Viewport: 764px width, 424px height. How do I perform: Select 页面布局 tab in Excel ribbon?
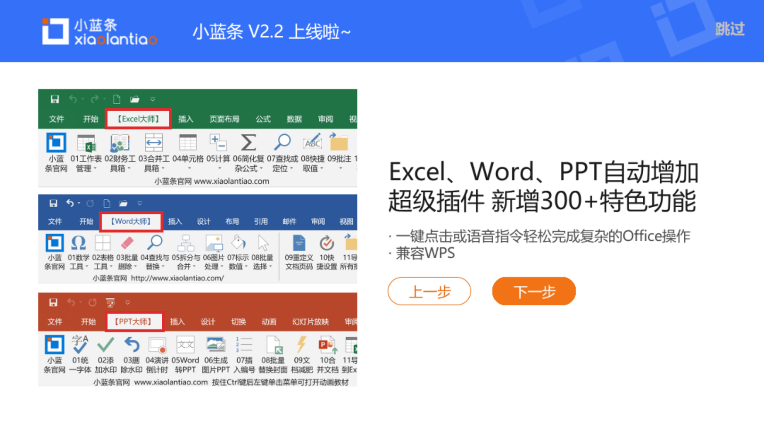[x=224, y=119]
